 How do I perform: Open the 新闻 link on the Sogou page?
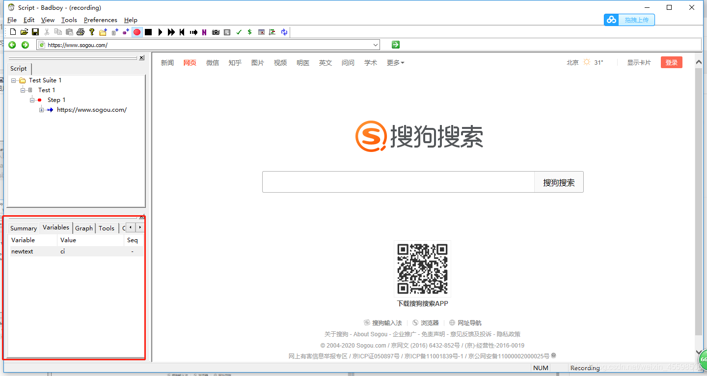click(x=167, y=63)
